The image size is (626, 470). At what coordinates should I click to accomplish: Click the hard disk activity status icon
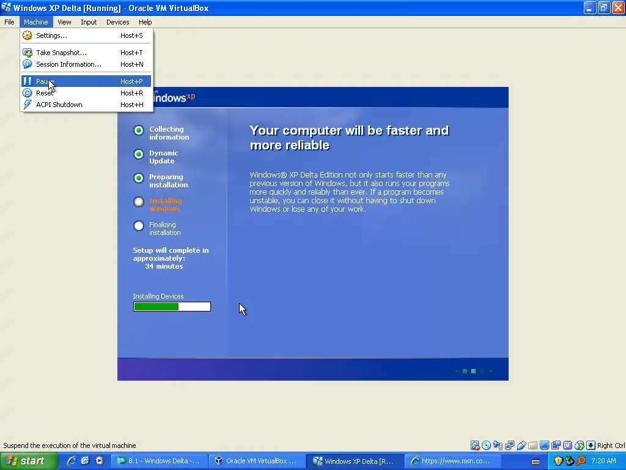[x=474, y=446]
